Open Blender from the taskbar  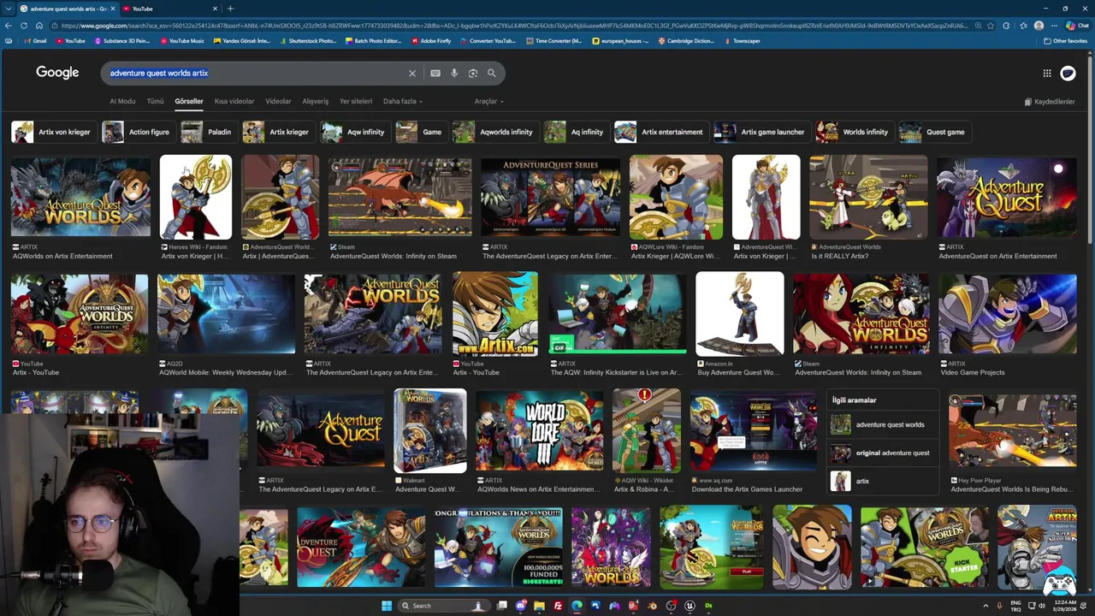tap(652, 606)
